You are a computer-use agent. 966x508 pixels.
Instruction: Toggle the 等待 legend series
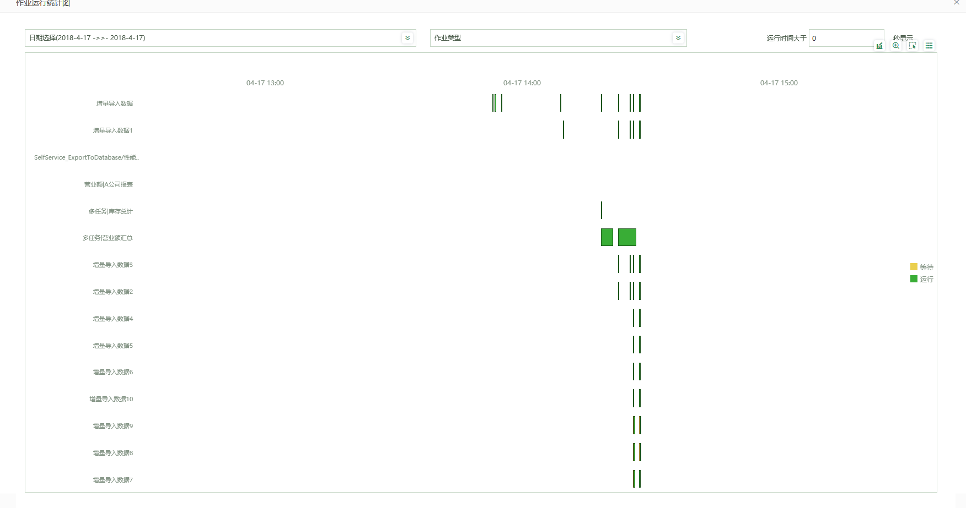click(926, 267)
